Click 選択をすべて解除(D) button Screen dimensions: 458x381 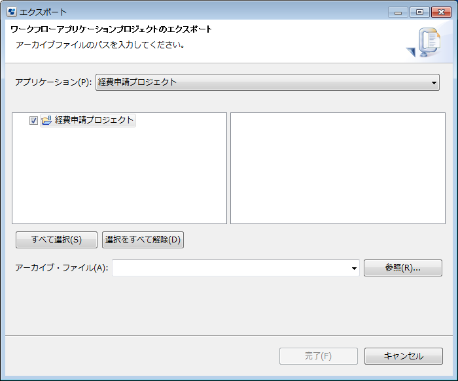tap(143, 240)
